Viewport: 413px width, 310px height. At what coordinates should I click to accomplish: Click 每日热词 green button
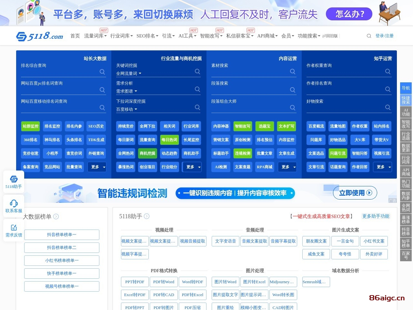click(x=169, y=140)
